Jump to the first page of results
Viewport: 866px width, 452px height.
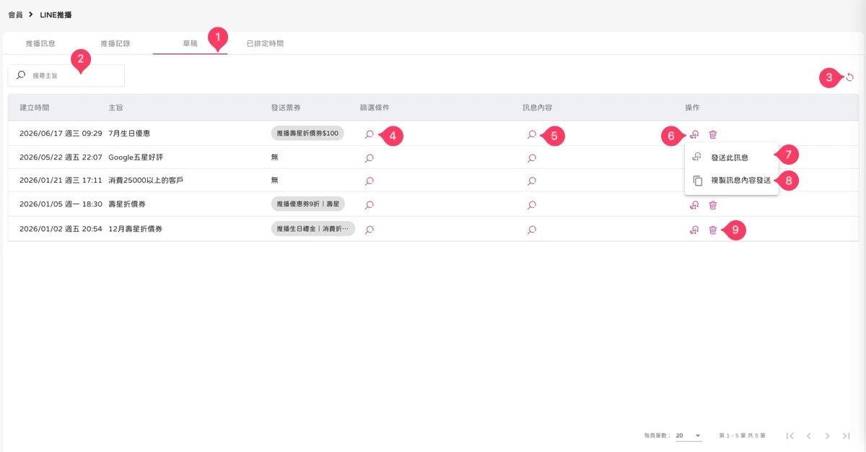tap(790, 436)
